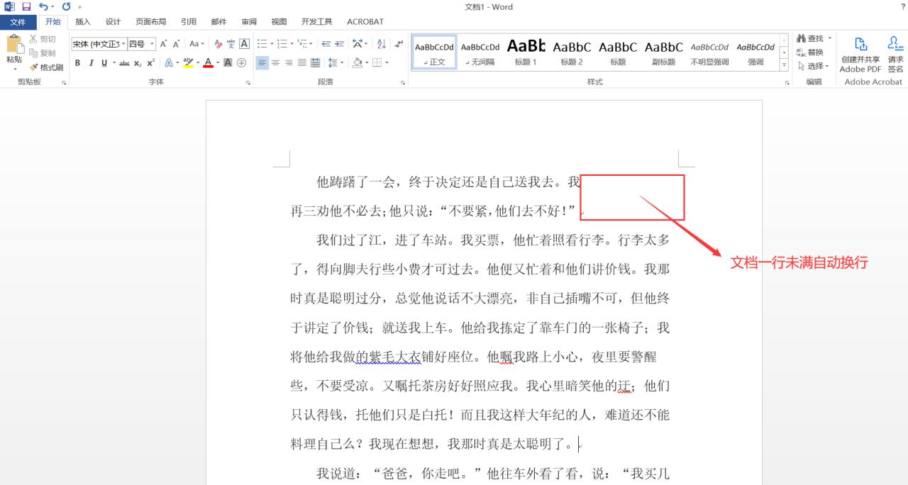This screenshot has width=908, height=485.
Task: Apply 无间隔 style
Action: [x=480, y=52]
